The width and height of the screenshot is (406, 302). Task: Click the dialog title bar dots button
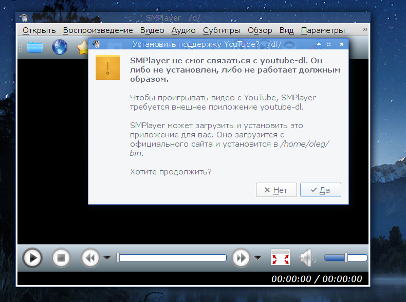tap(329, 44)
